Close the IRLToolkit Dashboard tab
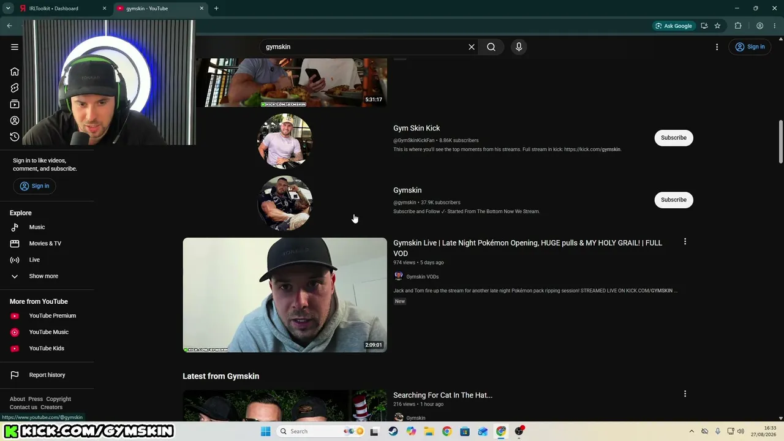784x441 pixels. (x=104, y=9)
